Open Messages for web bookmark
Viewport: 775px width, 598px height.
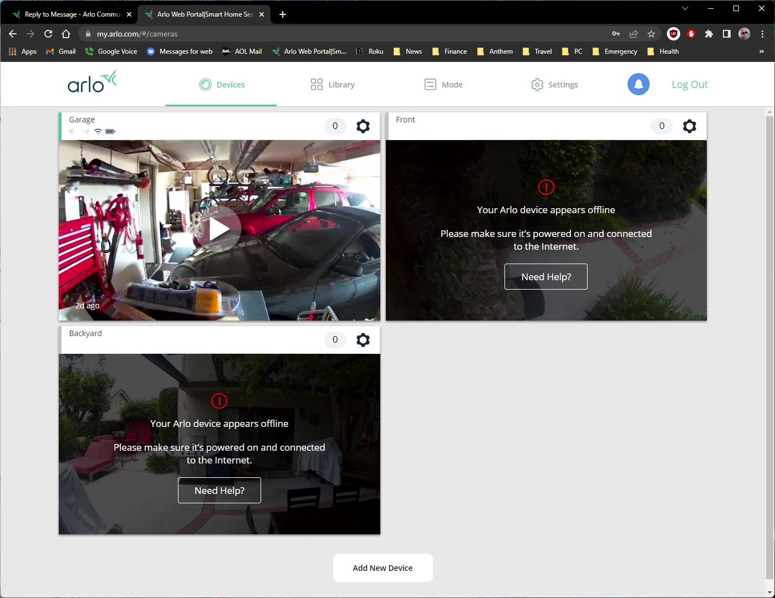[x=180, y=51]
